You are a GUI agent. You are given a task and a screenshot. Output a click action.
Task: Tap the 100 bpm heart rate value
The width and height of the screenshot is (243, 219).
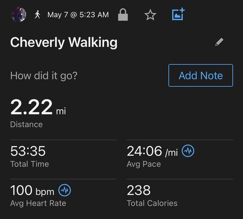32,190
